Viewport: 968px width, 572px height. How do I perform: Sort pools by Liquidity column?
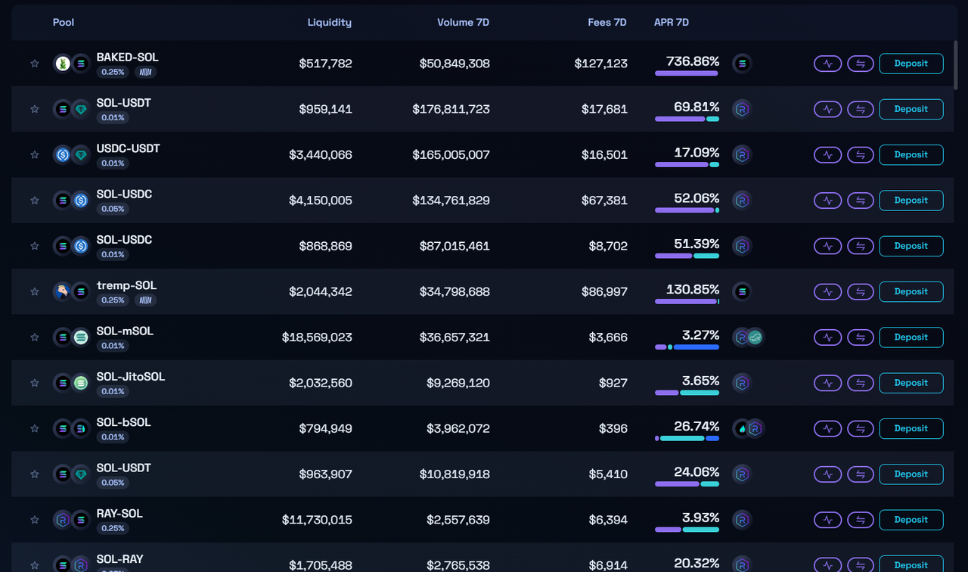(x=329, y=22)
